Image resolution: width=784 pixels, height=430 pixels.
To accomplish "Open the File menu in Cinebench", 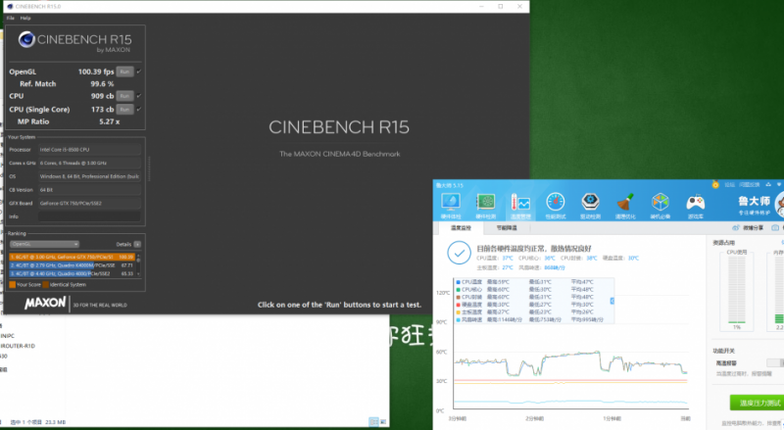I will click(11, 18).
